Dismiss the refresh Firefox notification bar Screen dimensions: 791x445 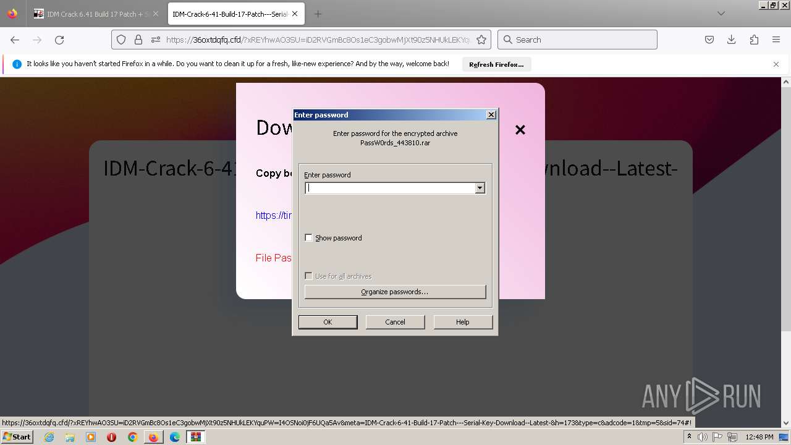tap(776, 64)
